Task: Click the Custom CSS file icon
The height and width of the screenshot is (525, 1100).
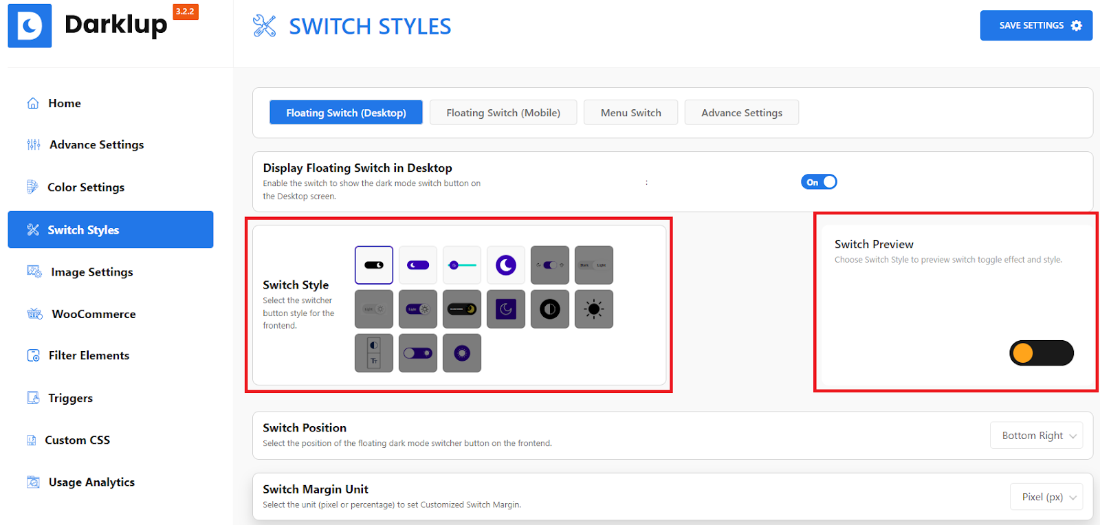Action: (x=32, y=440)
